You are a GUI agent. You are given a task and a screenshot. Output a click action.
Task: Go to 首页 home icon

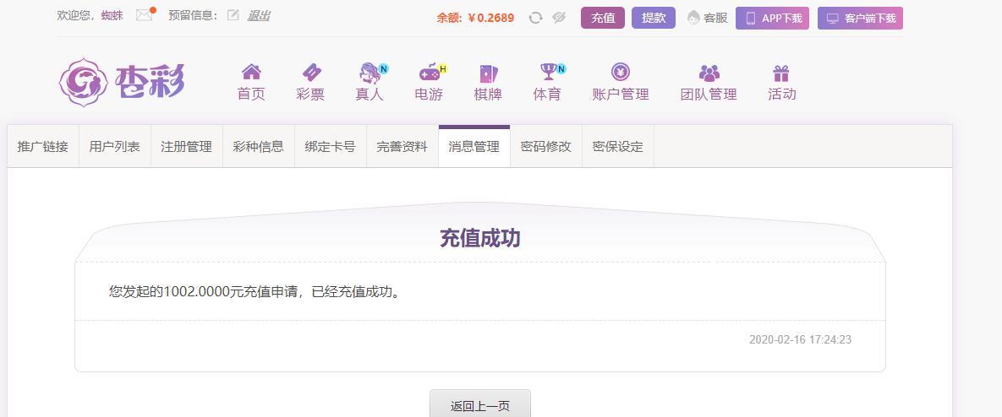point(251,72)
